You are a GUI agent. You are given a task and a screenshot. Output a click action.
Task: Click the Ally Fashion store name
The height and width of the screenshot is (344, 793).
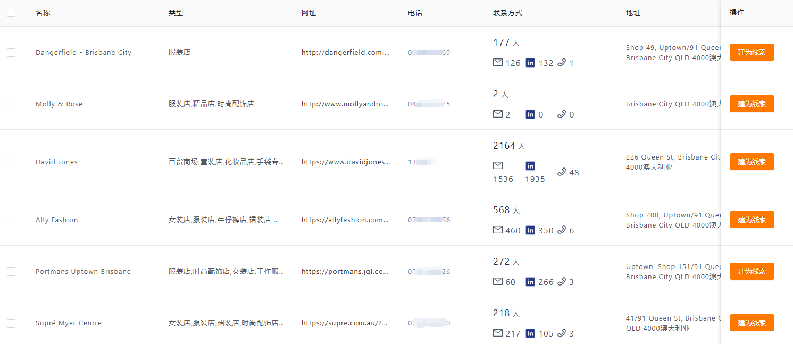tap(57, 220)
